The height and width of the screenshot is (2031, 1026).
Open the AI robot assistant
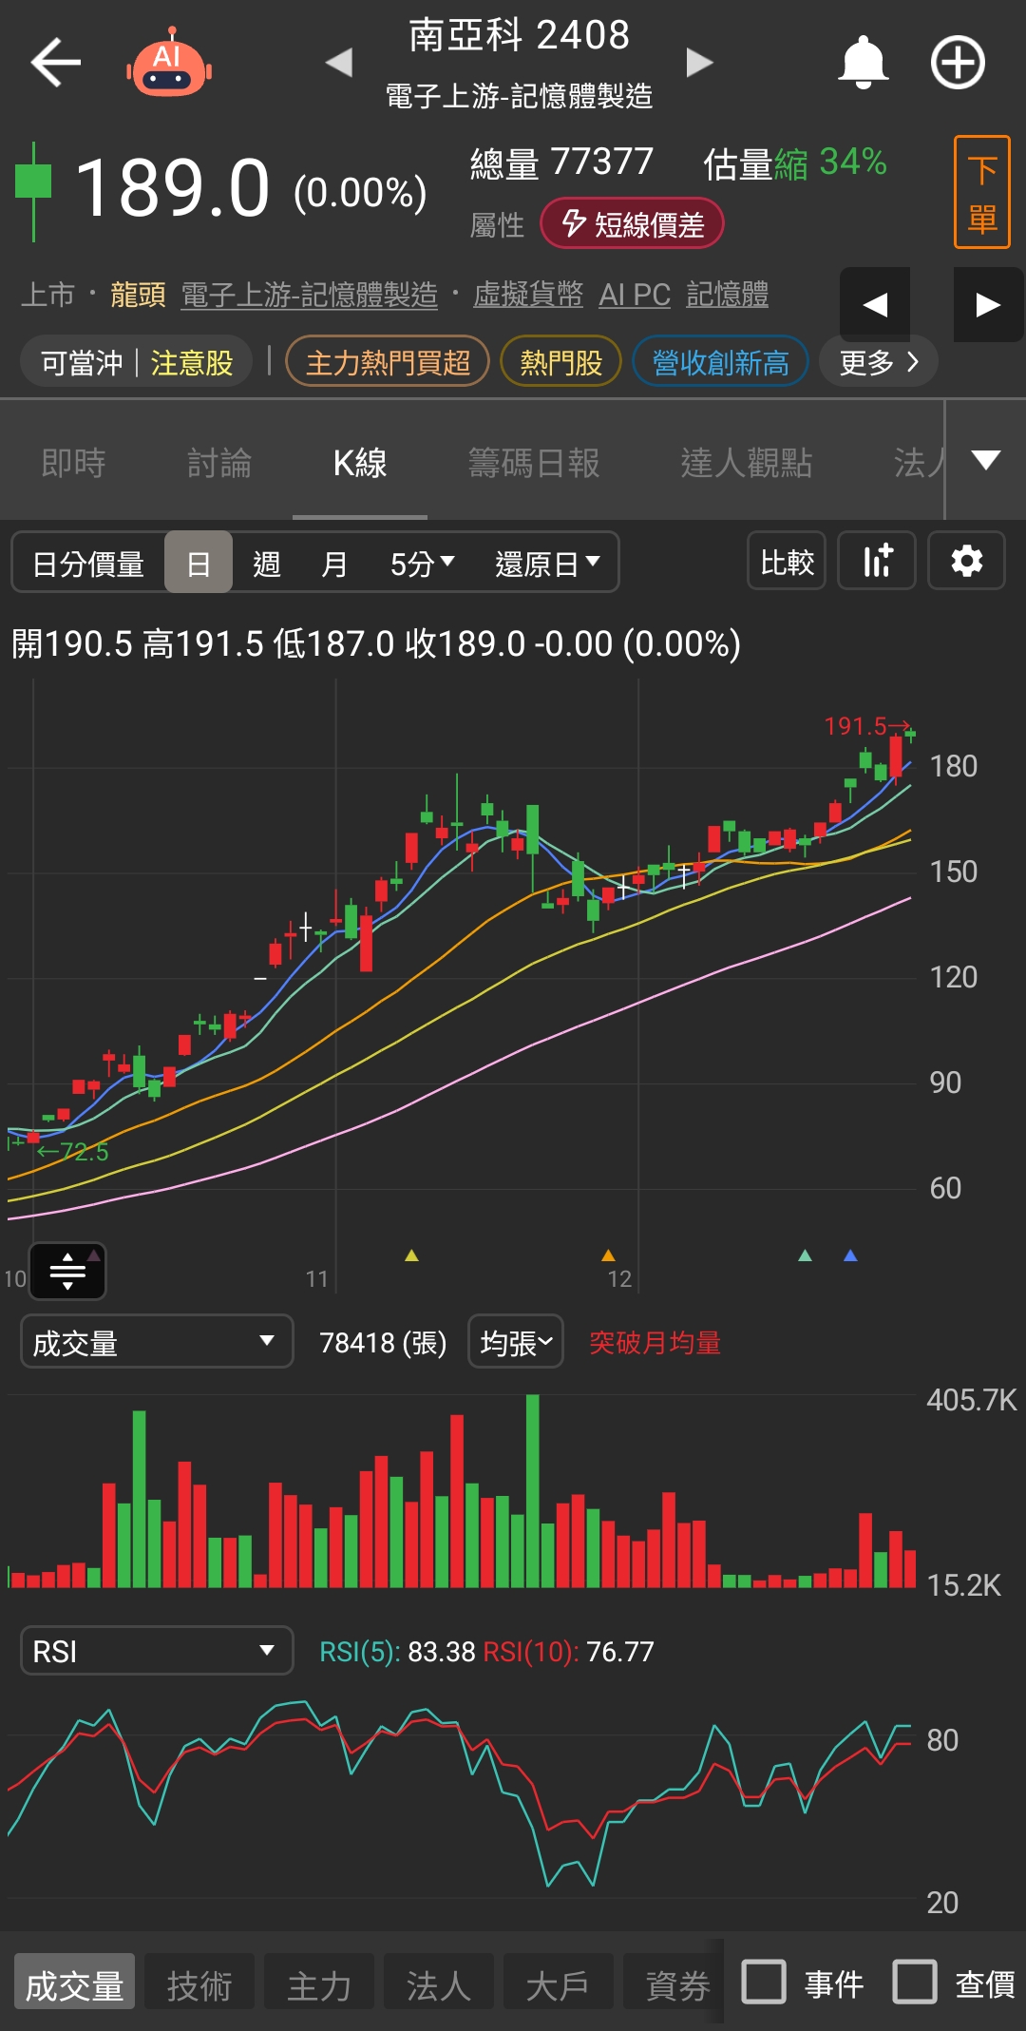coord(169,63)
